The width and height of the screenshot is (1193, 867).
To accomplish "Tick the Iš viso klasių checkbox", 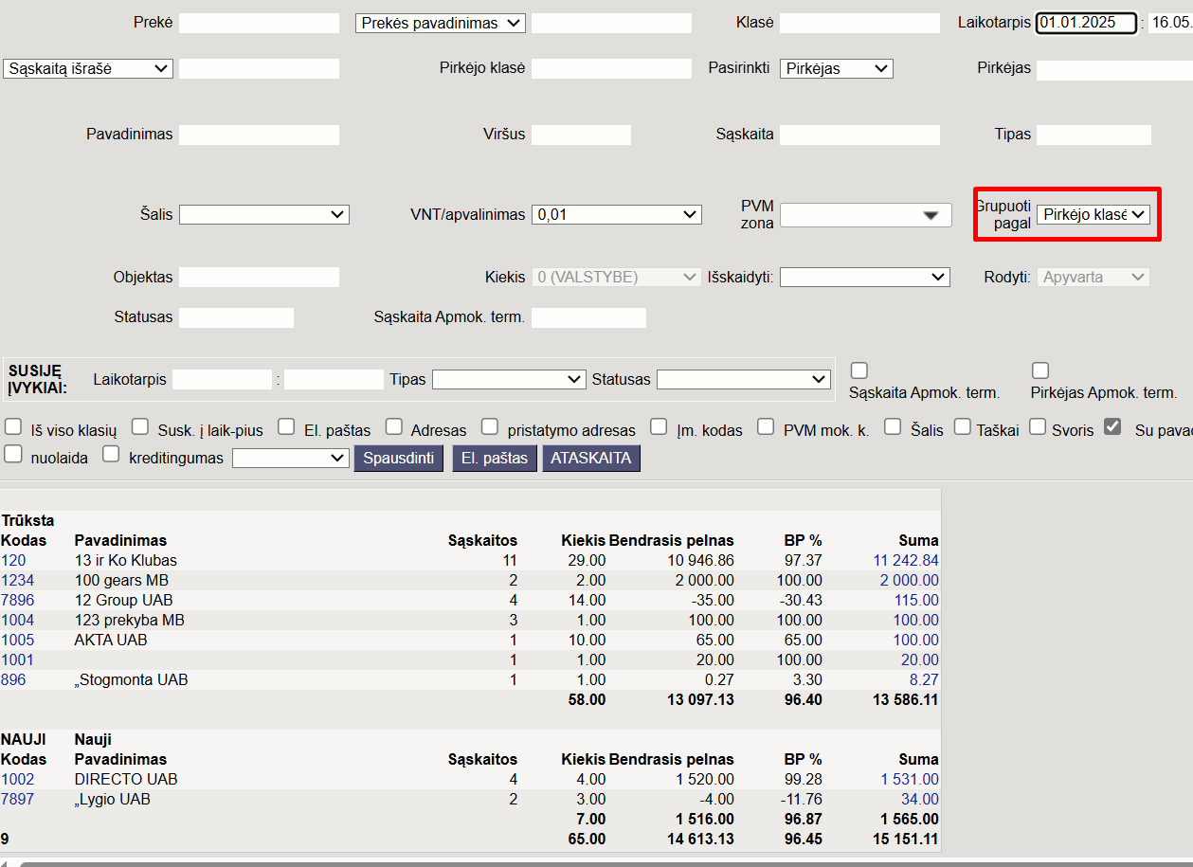I will tap(12, 427).
